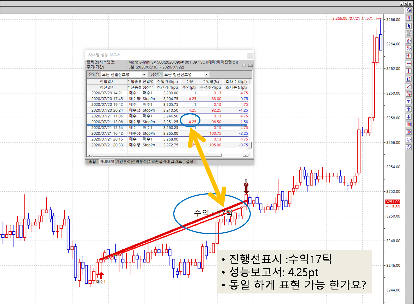Insert an up arrow marker

pos(409,109)
